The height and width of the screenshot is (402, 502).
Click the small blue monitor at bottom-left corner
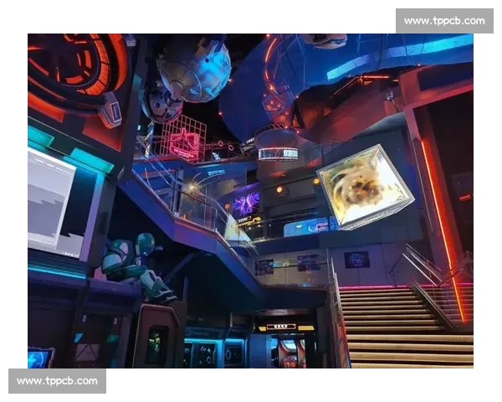[39, 358]
